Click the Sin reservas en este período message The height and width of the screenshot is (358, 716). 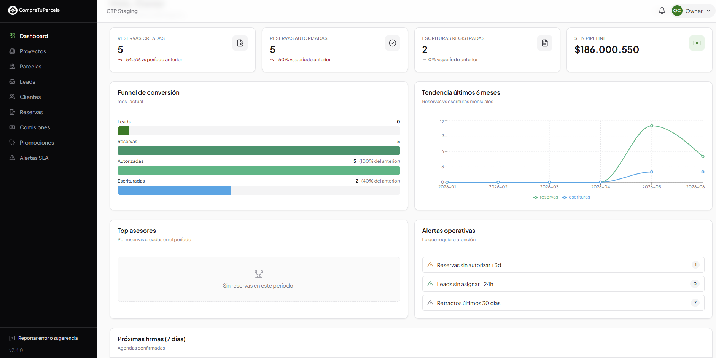[x=259, y=286]
